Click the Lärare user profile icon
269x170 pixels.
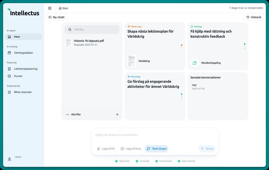9,159
